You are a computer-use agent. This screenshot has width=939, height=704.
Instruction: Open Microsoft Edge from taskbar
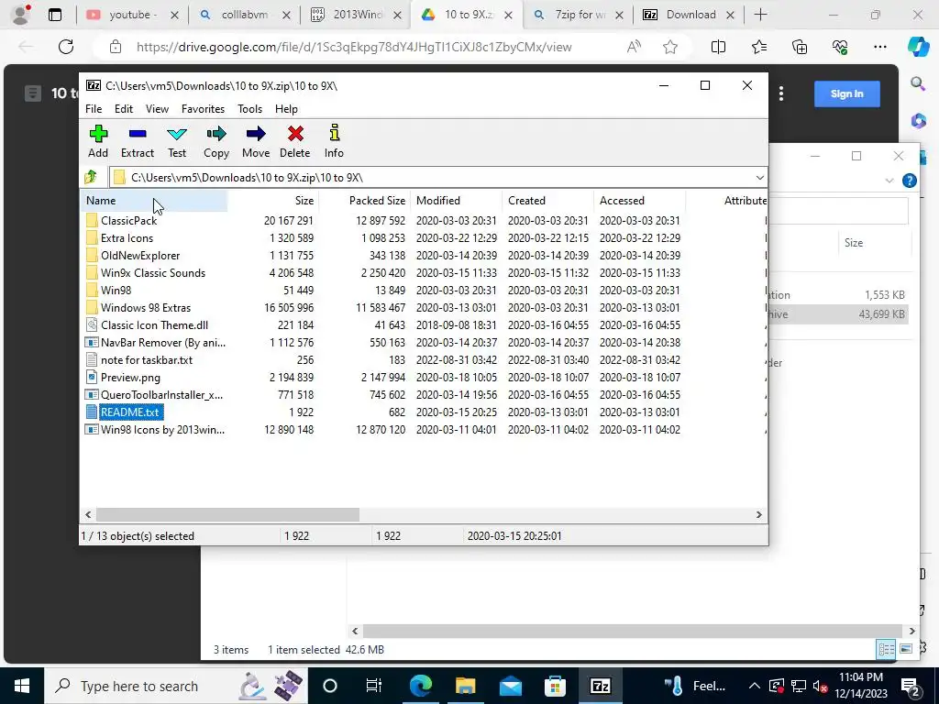420,686
